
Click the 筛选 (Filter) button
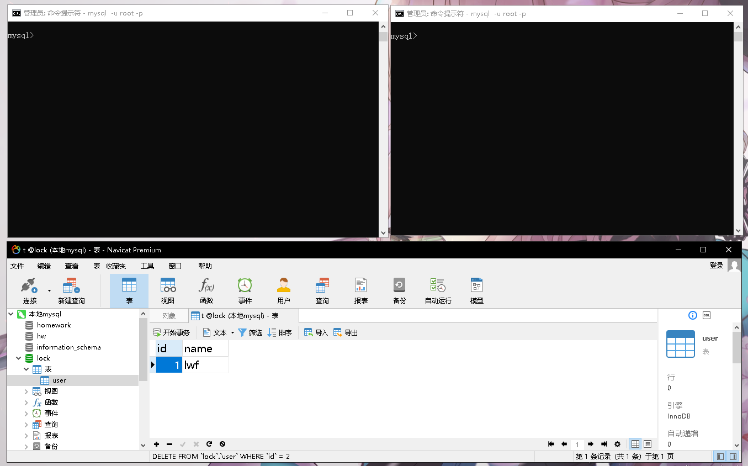[250, 332]
